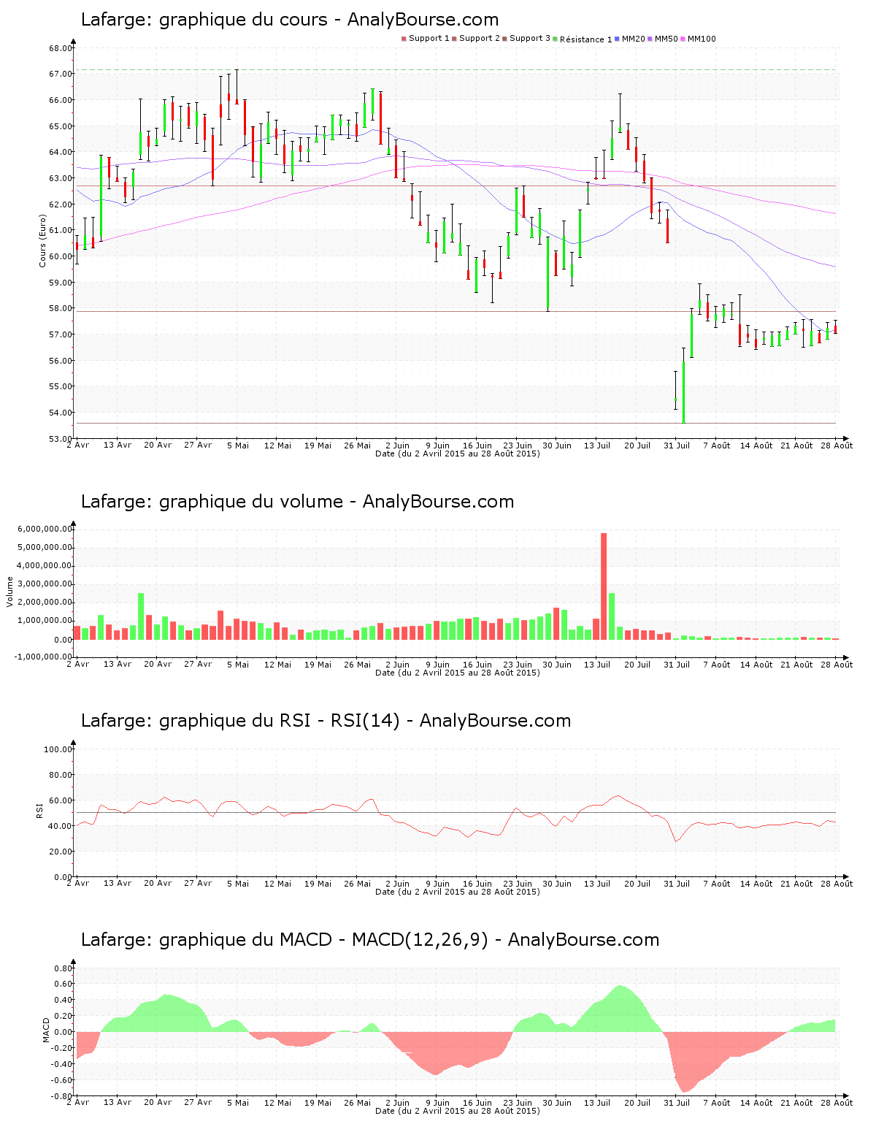Click the date range caption under the volume chart
Image resolution: width=876 pixels, height=1132 pixels.
458,673
